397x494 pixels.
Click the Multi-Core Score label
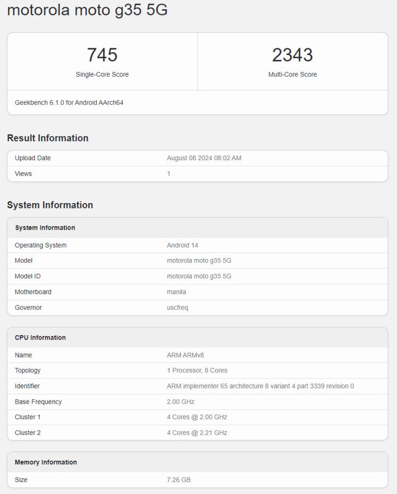[292, 74]
